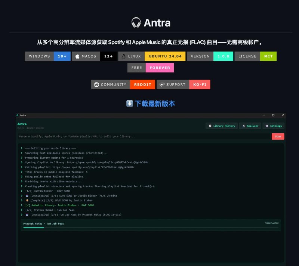
Task: Click the Linux penguin icon
Action: 123,56
